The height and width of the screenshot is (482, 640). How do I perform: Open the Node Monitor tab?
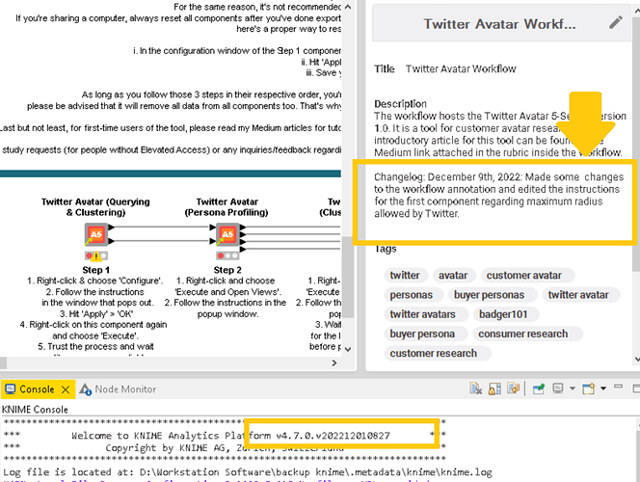118,389
